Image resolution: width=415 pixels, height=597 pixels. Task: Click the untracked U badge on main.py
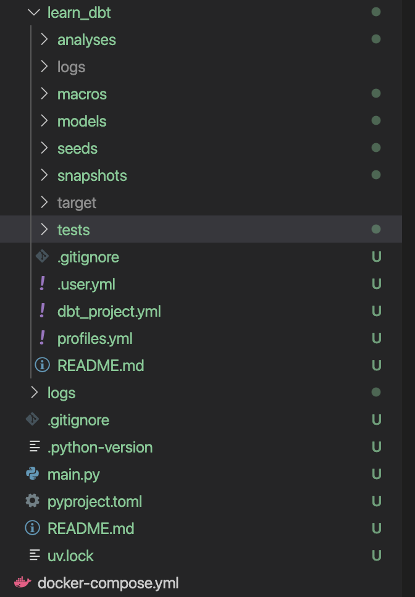[377, 474]
